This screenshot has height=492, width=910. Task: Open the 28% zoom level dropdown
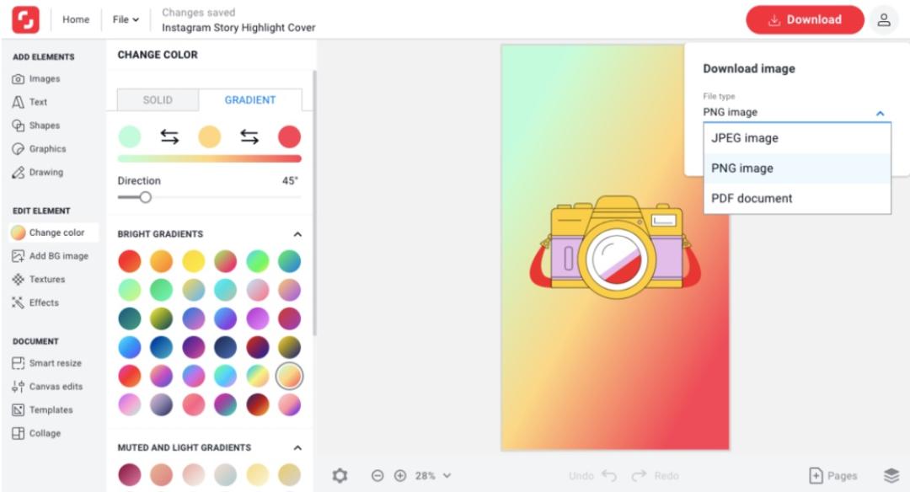(433, 476)
